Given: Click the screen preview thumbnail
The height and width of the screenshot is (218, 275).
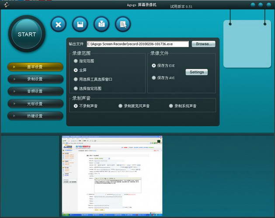Looking at the screenshot, I should 112,176.
